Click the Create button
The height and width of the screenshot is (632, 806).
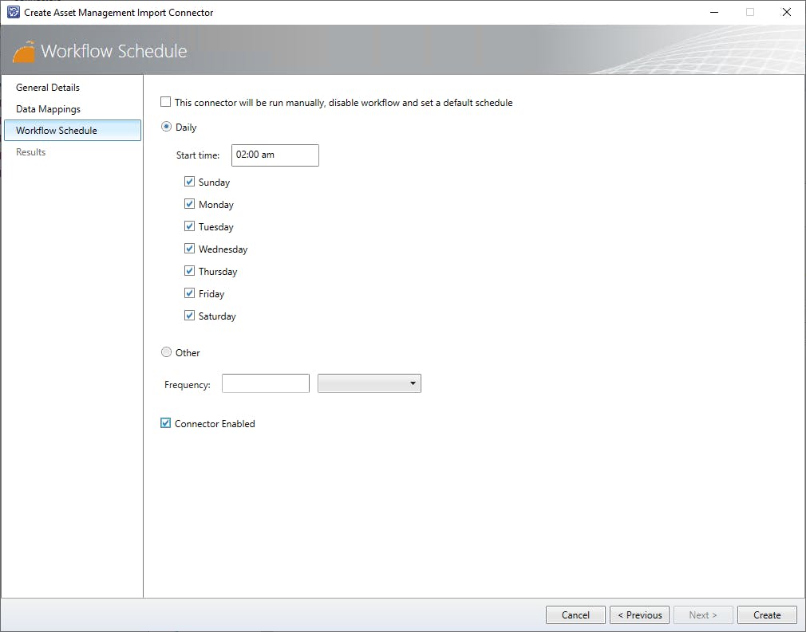pyautogui.click(x=767, y=614)
